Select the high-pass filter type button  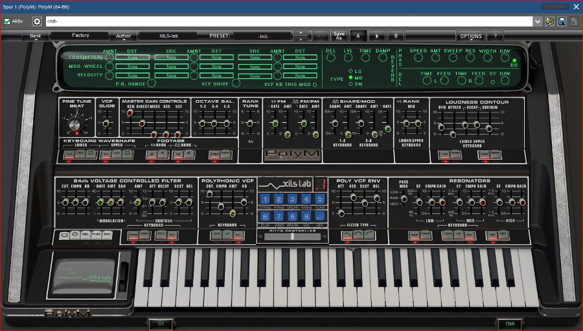369,235
